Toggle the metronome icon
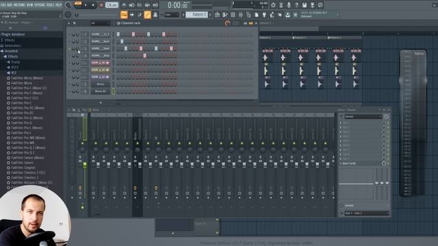The image size is (438, 246). point(124,5)
